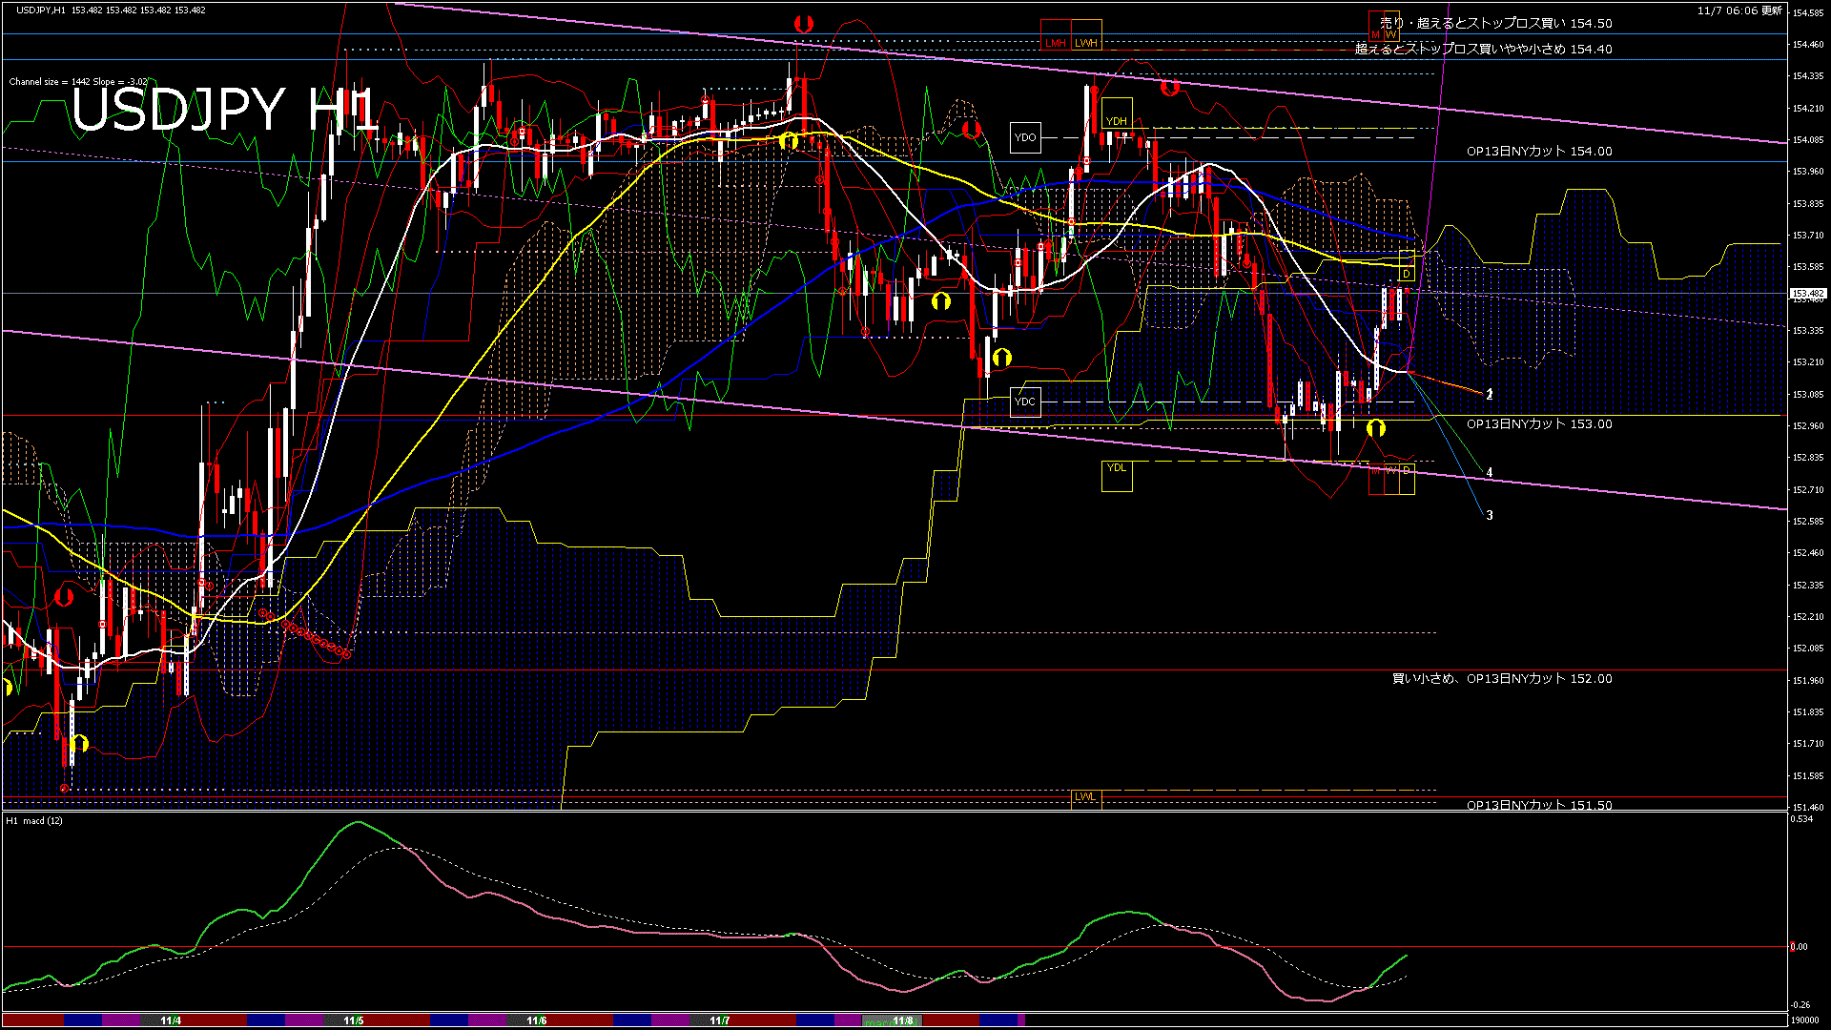
Task: Select the highlighted 11/8 date marker
Action: click(902, 1020)
